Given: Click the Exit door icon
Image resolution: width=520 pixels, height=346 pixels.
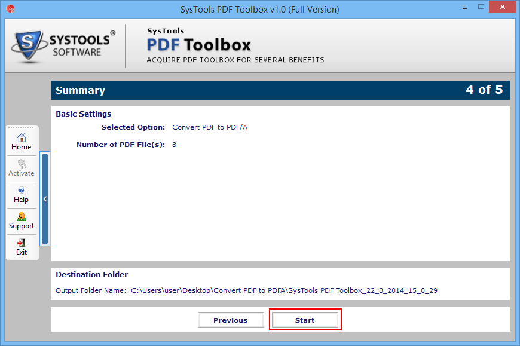Looking at the screenshot, I should click(22, 243).
